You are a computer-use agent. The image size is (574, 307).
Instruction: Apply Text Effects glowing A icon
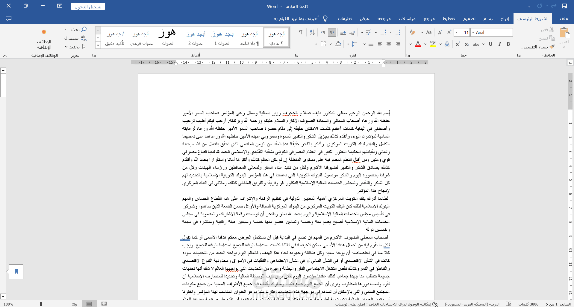(447, 44)
